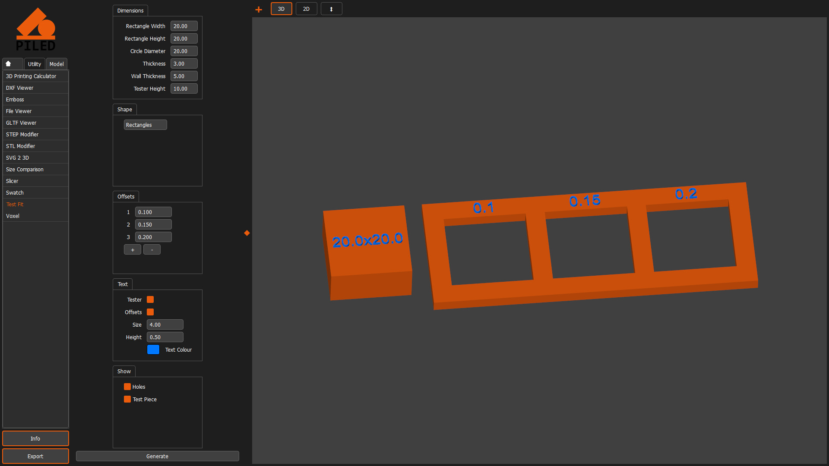Switch to the Utility tab
Image resolution: width=829 pixels, height=466 pixels.
coord(34,64)
